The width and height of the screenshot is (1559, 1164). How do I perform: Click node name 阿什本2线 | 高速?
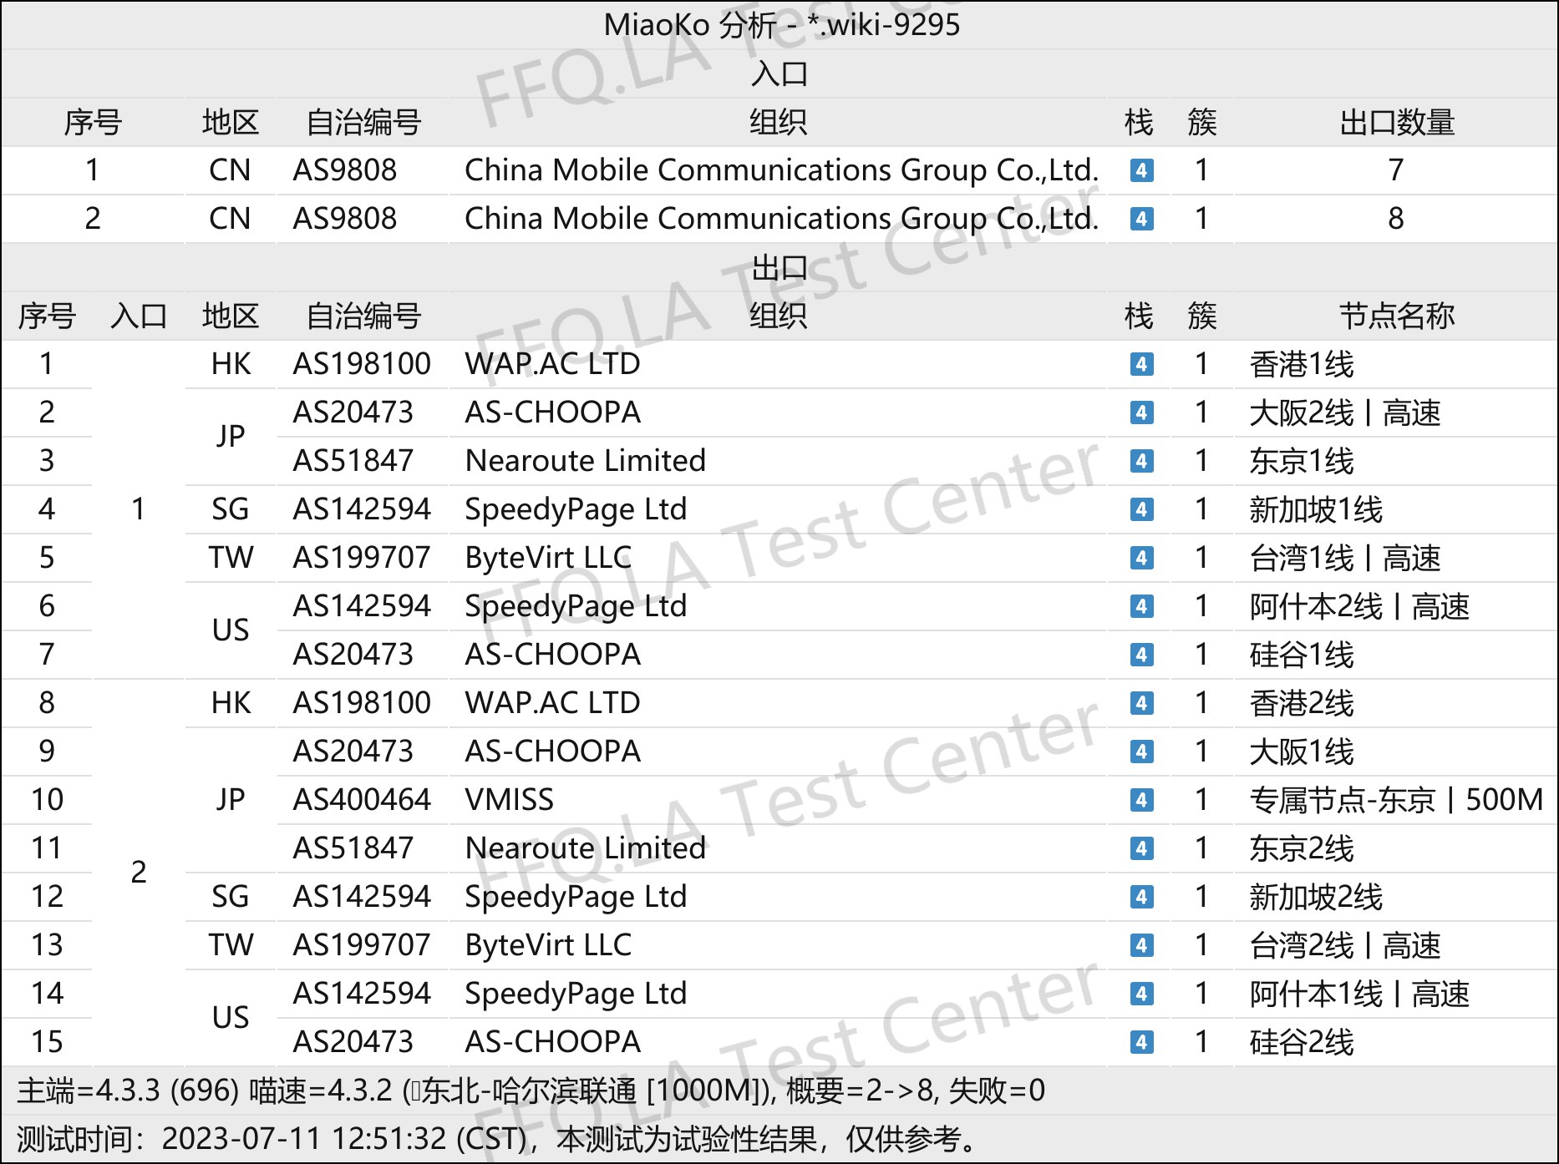1359,606
